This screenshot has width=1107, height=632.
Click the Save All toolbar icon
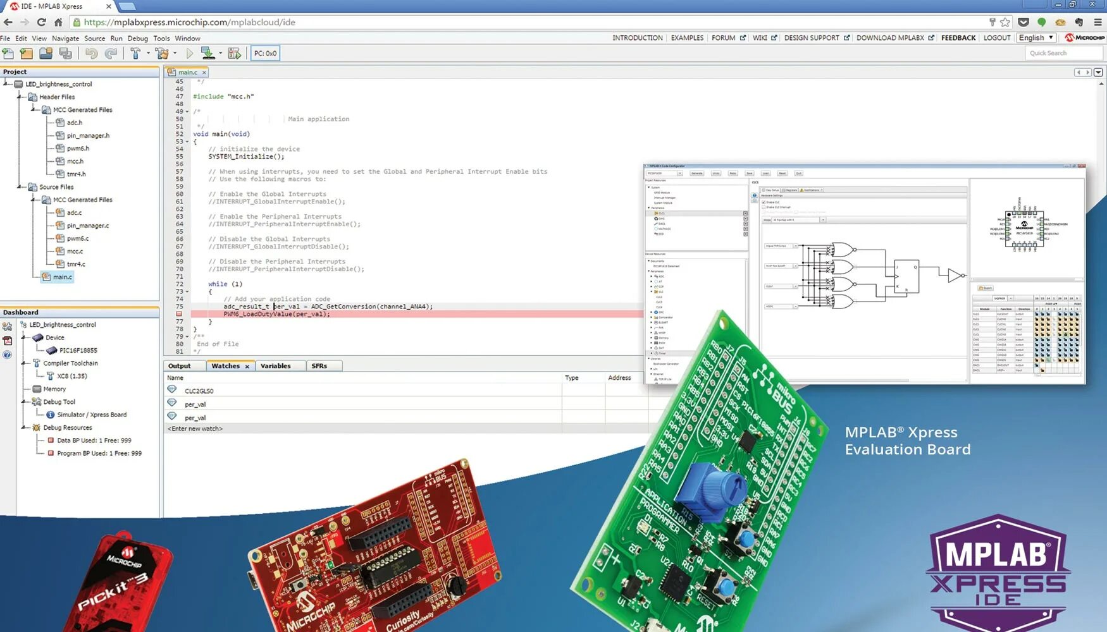65,54
